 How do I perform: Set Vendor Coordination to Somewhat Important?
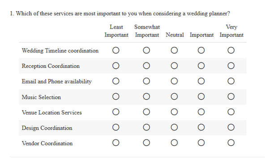[146, 142]
